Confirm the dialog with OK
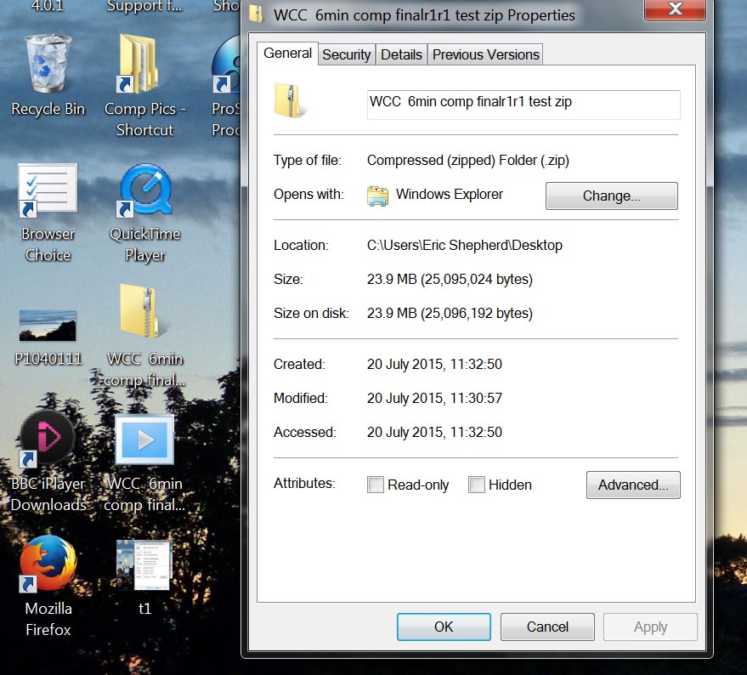The image size is (747, 675). (x=444, y=627)
